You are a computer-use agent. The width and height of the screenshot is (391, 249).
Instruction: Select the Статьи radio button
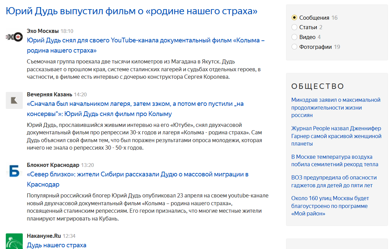[x=294, y=27]
